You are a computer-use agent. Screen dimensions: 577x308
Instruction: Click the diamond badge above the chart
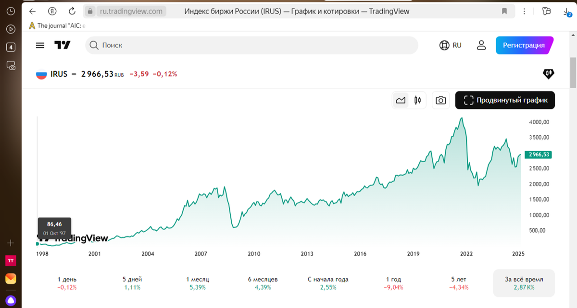click(x=548, y=74)
